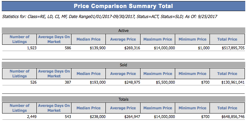This screenshot has width=247, height=126.
Task: Click Number of Listings header in Active table
Action: [x=19, y=39]
